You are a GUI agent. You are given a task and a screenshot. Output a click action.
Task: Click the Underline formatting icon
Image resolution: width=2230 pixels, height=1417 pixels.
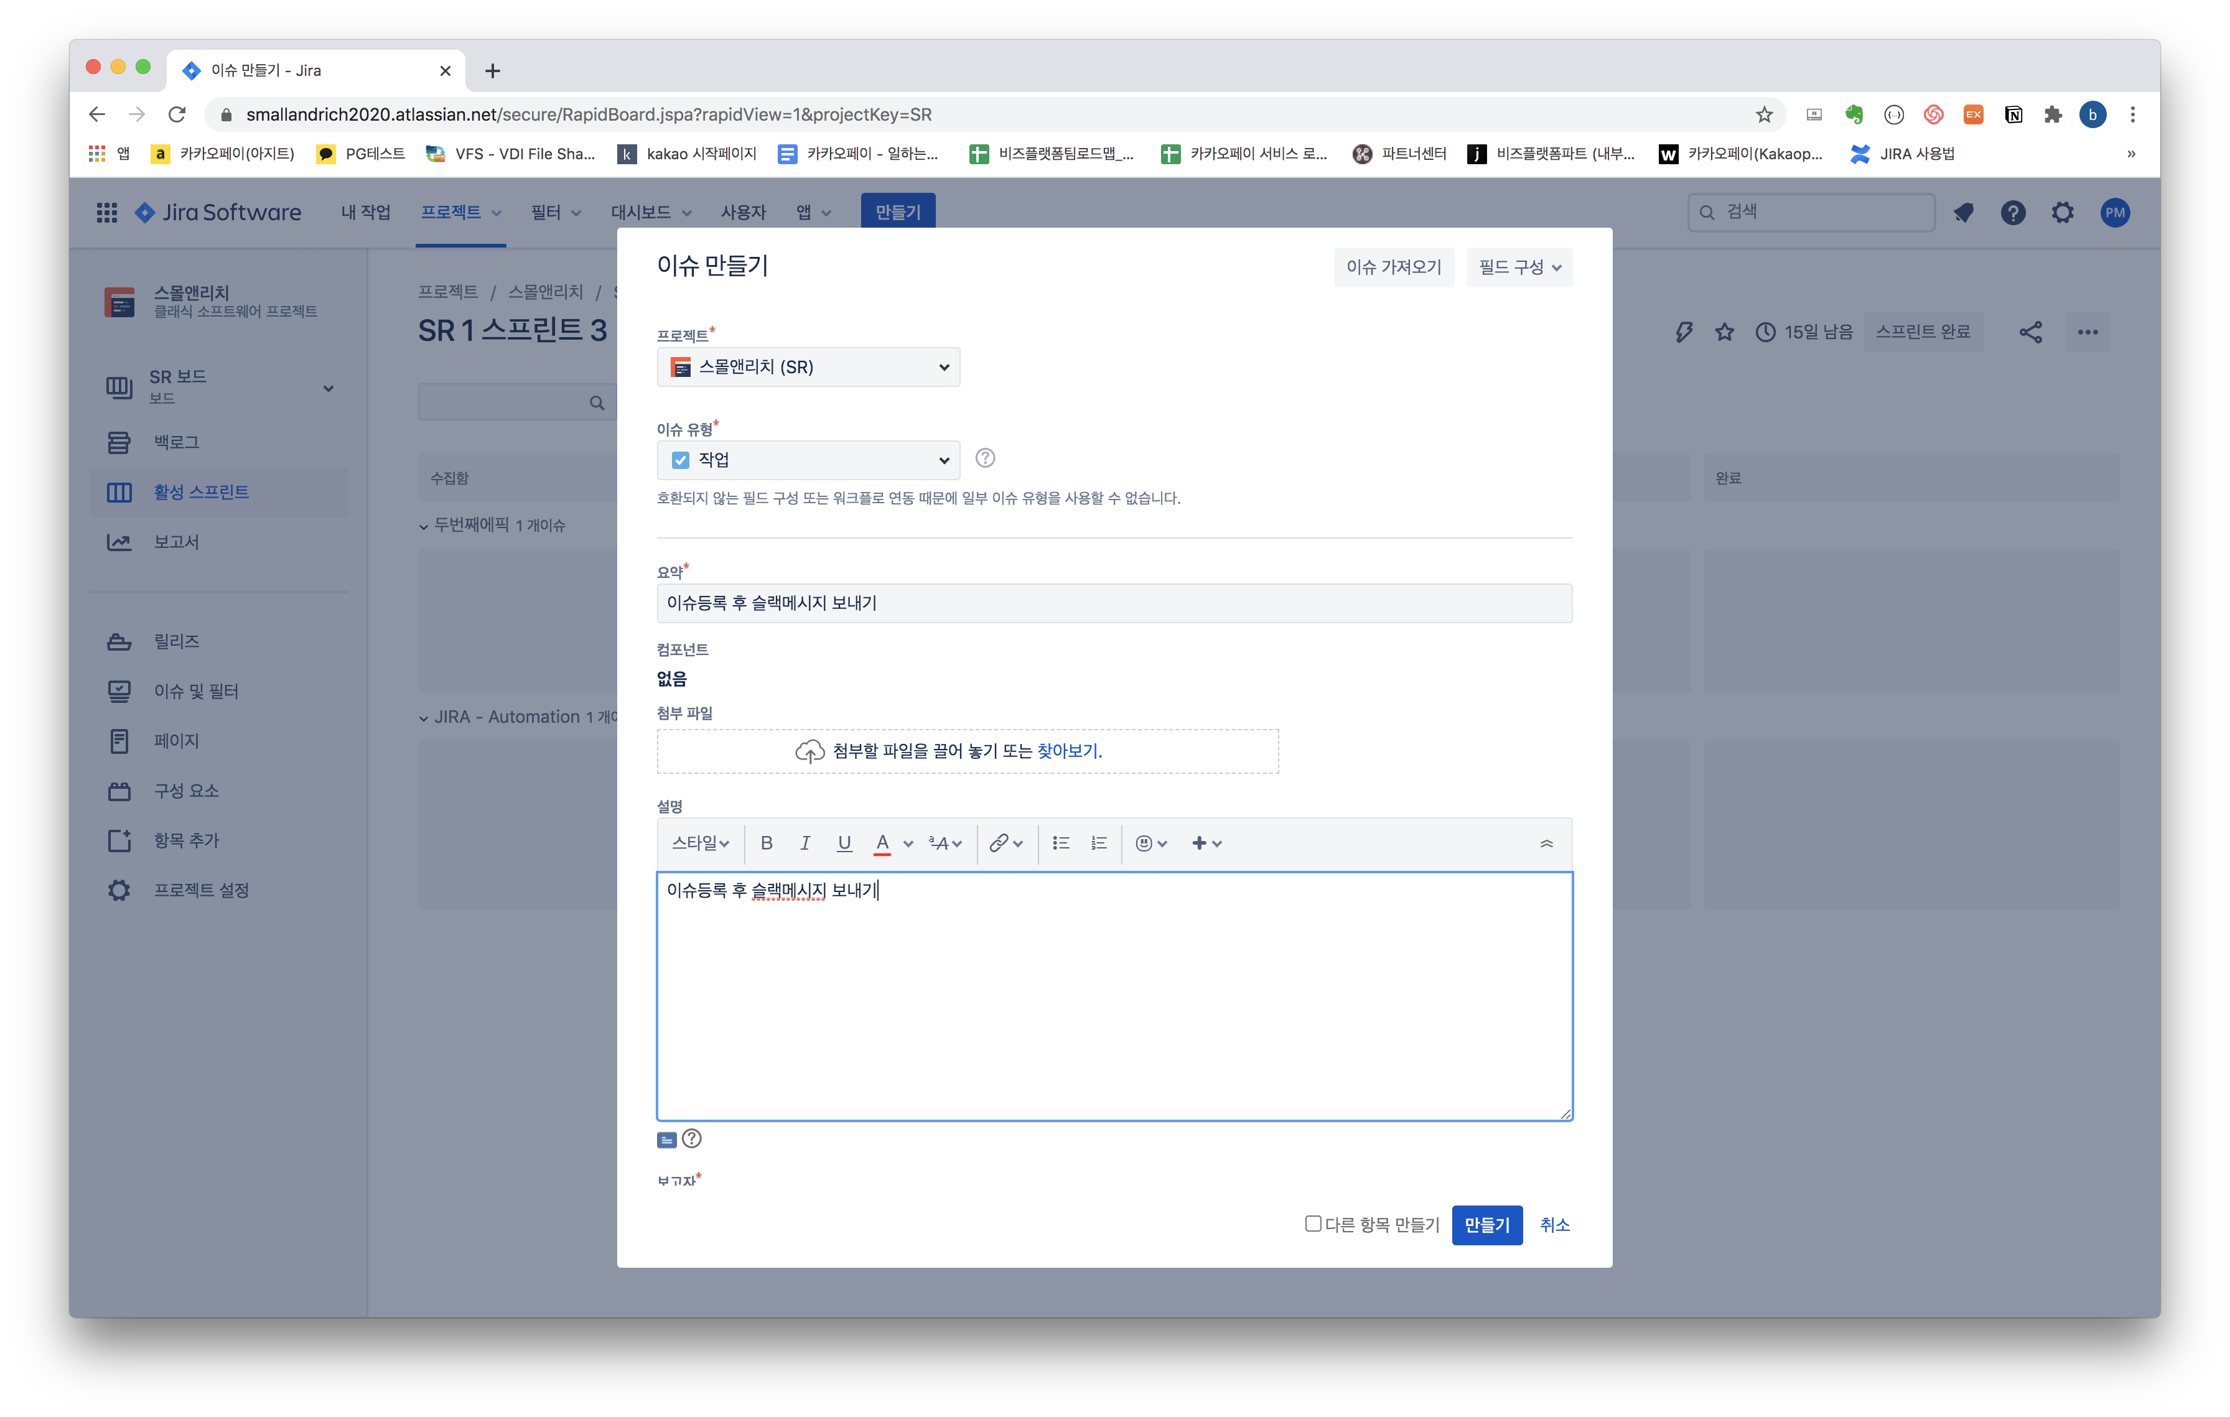pyautogui.click(x=844, y=843)
